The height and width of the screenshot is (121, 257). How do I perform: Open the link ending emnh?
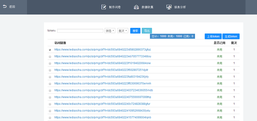103,83
